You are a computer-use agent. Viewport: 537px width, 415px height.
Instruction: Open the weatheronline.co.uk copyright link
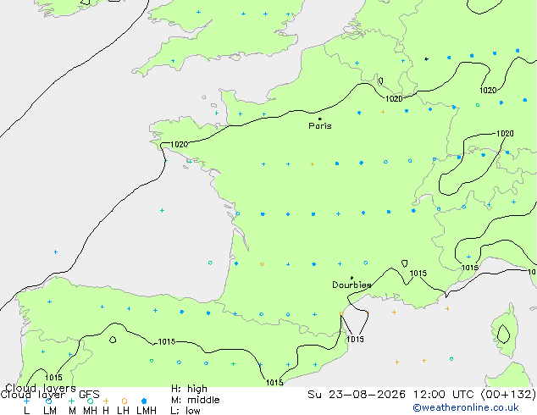[x=466, y=407]
